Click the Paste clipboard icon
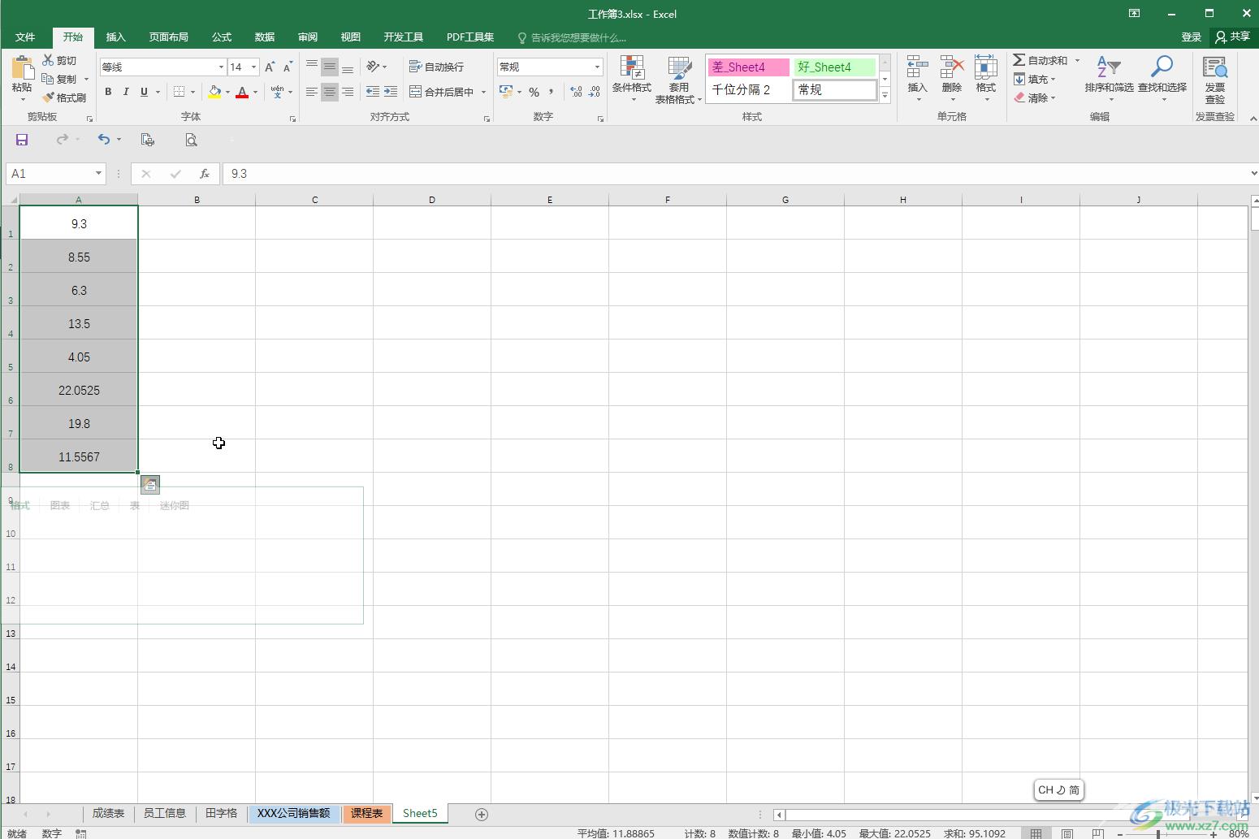The image size is (1259, 839). [22, 69]
